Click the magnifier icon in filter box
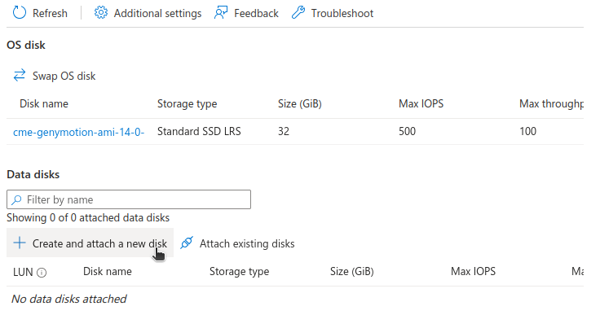600x315 pixels. 16,199
